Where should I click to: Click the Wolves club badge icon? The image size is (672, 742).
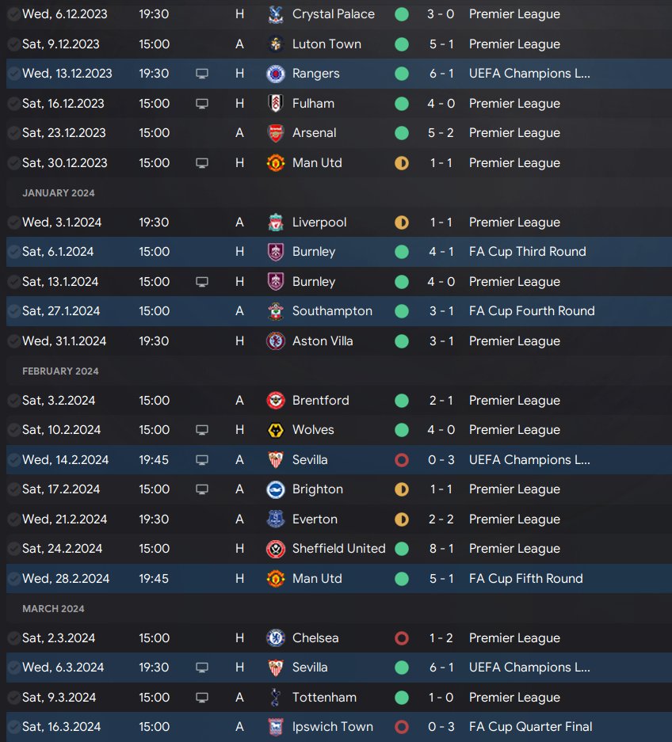tap(276, 430)
